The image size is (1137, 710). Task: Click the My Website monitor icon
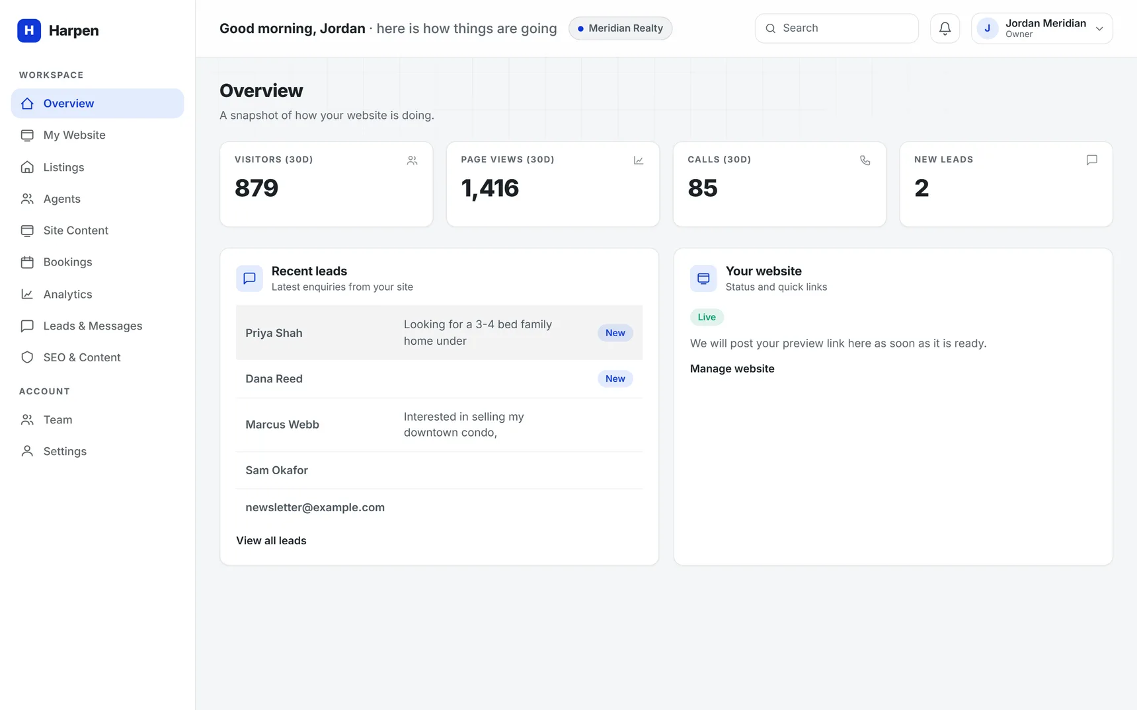point(27,135)
